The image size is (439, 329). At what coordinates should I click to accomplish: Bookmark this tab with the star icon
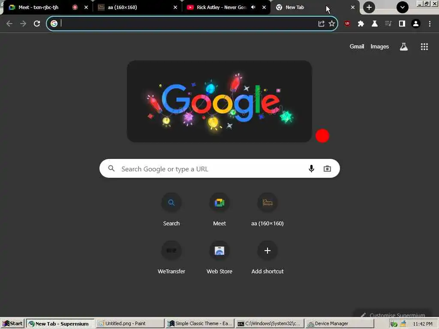(x=332, y=24)
